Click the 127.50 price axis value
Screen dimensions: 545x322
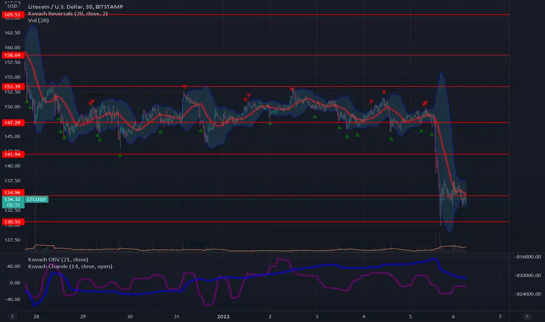pyautogui.click(x=12, y=240)
